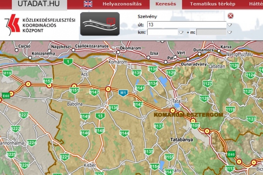Expand the út road number dropdown

229,25
